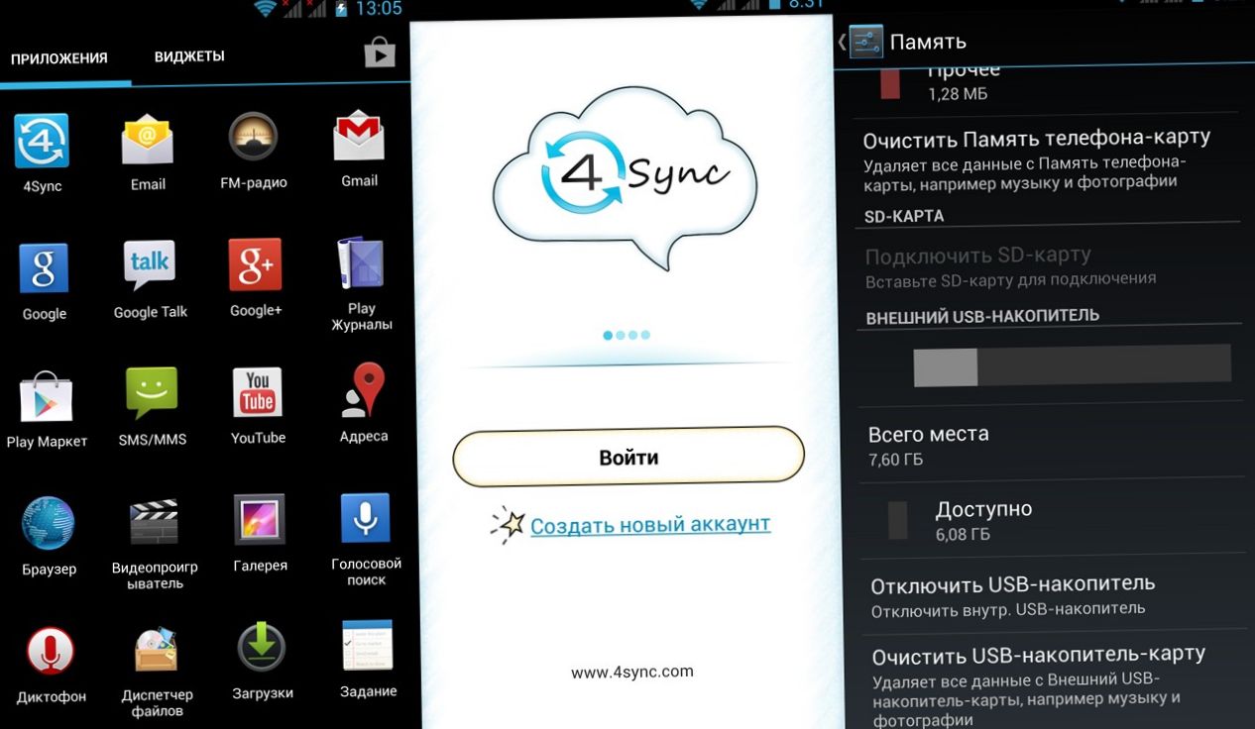
Task: Open the Google search app
Action: tap(44, 268)
